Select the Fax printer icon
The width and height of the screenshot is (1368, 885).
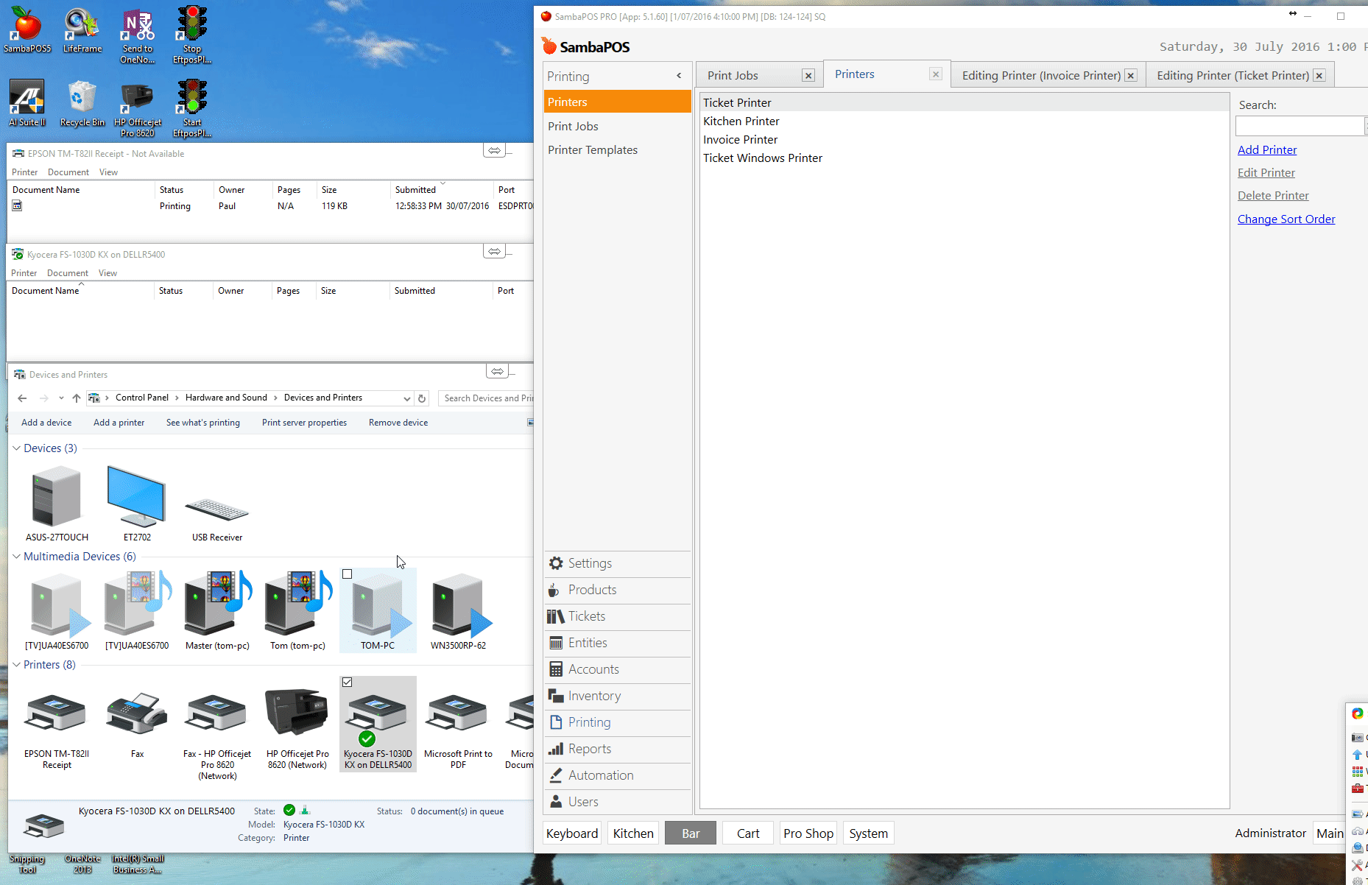click(137, 724)
